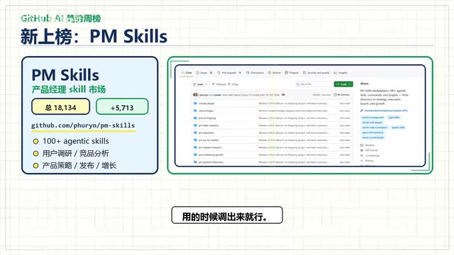Open the Readme link in About
Image resolution: width=454 pixels, height=255 pixels.
[370, 145]
